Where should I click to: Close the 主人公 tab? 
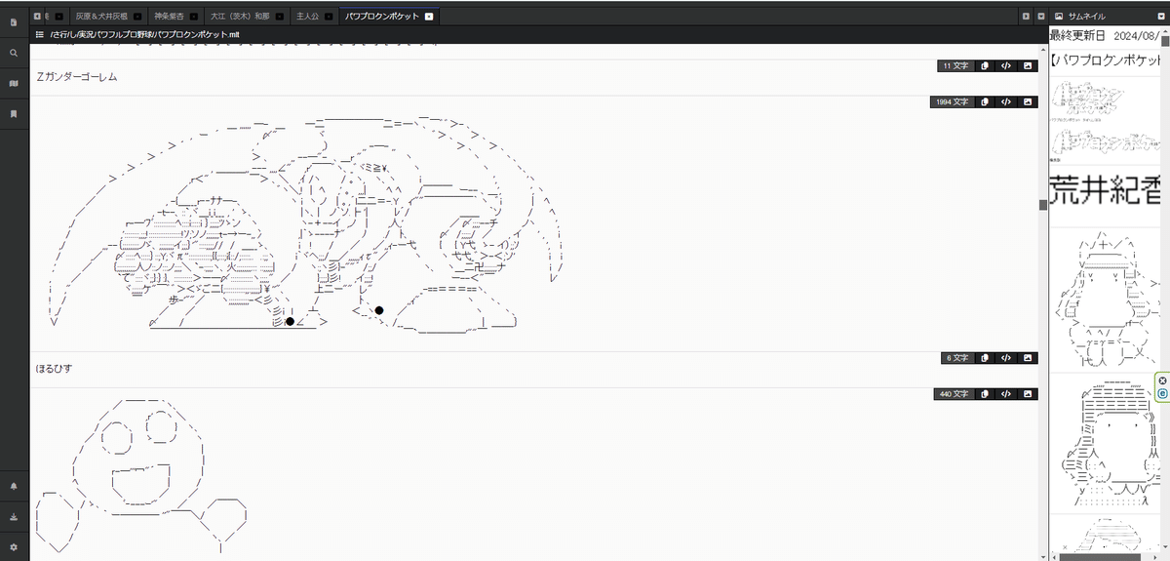tap(328, 17)
